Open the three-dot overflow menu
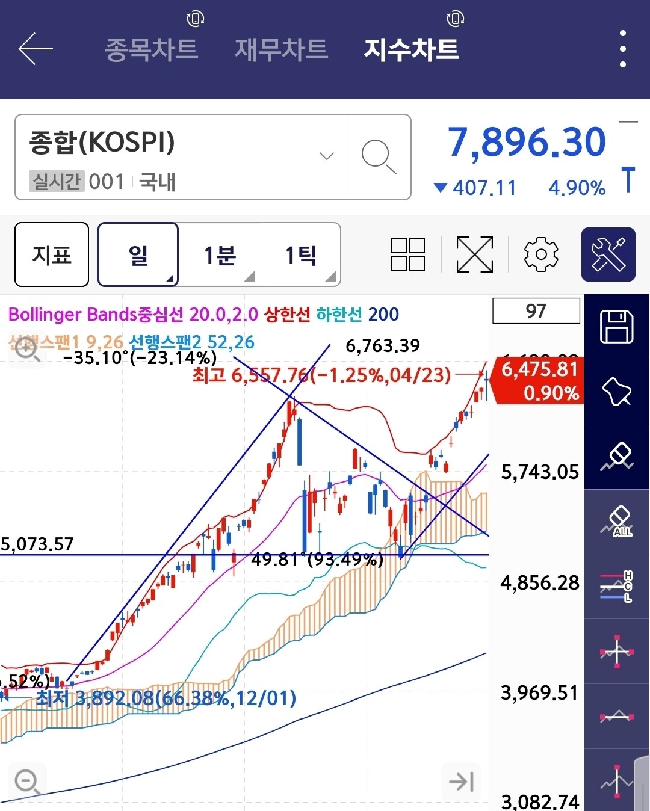The height and width of the screenshot is (811, 650). (x=622, y=49)
